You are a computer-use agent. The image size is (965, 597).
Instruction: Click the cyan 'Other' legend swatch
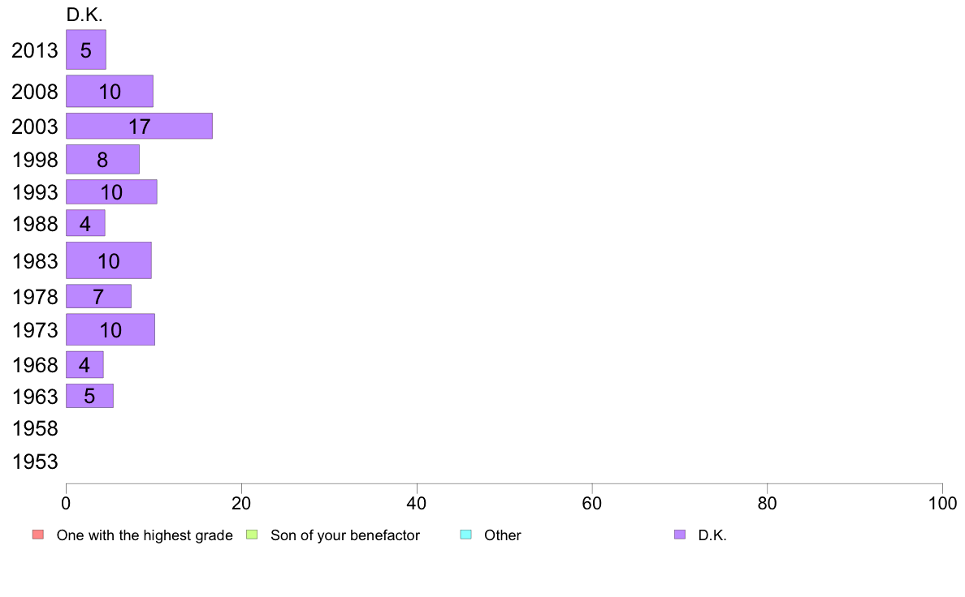click(x=466, y=535)
